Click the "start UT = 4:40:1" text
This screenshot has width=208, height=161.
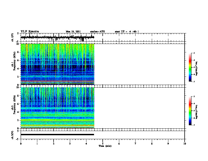(x=127, y=32)
